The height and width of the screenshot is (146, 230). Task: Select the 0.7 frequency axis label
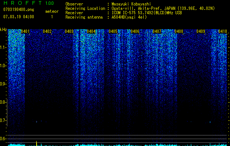(x=3, y=120)
